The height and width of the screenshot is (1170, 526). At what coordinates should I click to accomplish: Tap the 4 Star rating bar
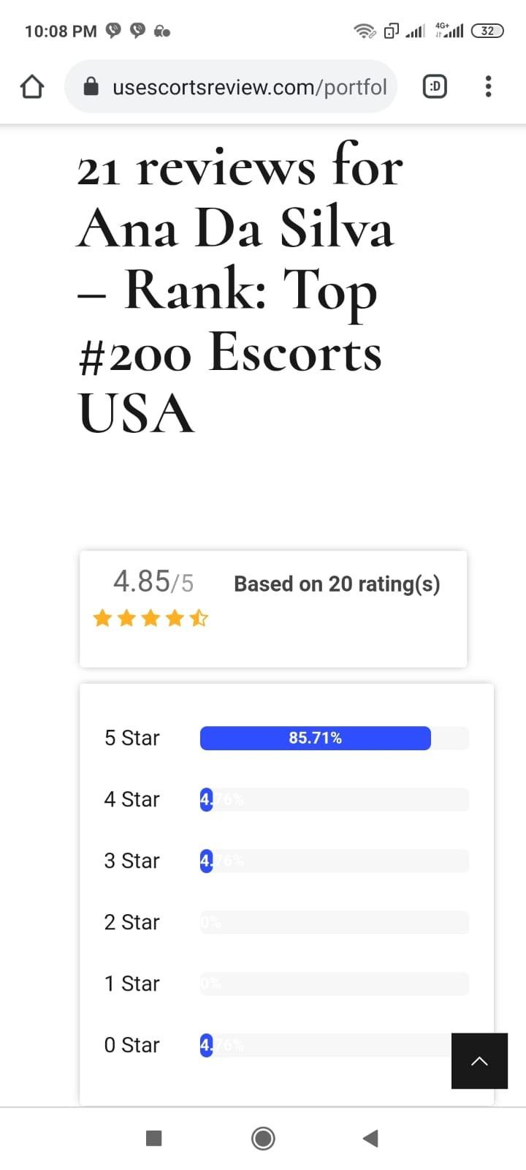[x=334, y=799]
